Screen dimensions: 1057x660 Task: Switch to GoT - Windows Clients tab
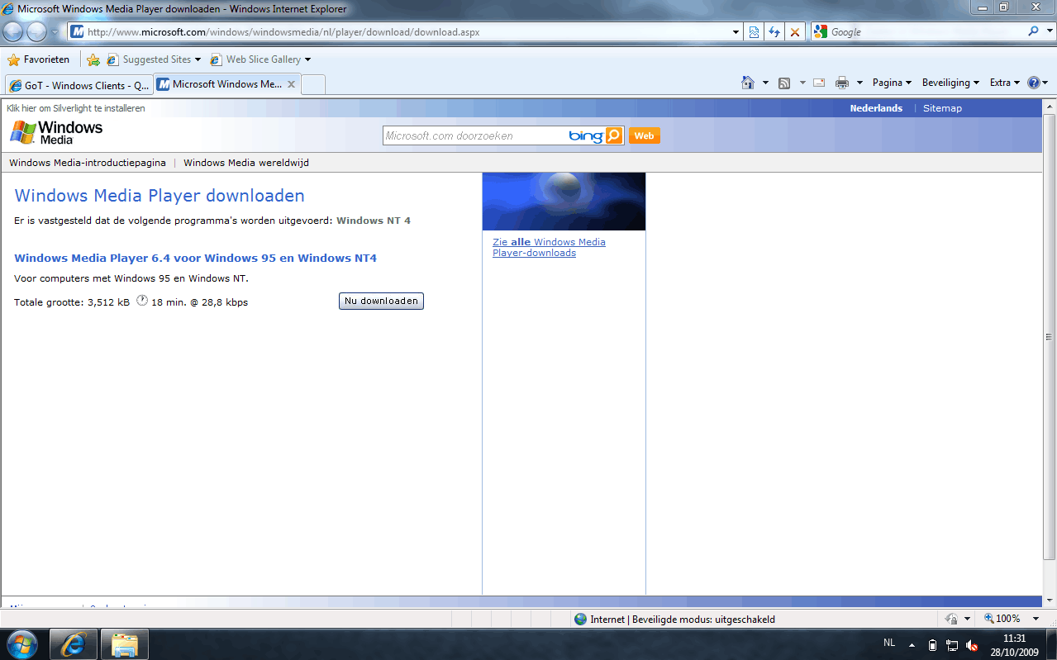tap(79, 85)
